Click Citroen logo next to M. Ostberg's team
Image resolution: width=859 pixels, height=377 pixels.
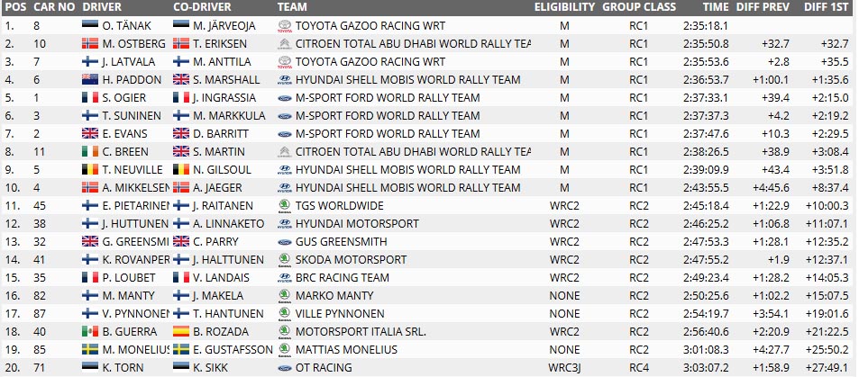[285, 44]
